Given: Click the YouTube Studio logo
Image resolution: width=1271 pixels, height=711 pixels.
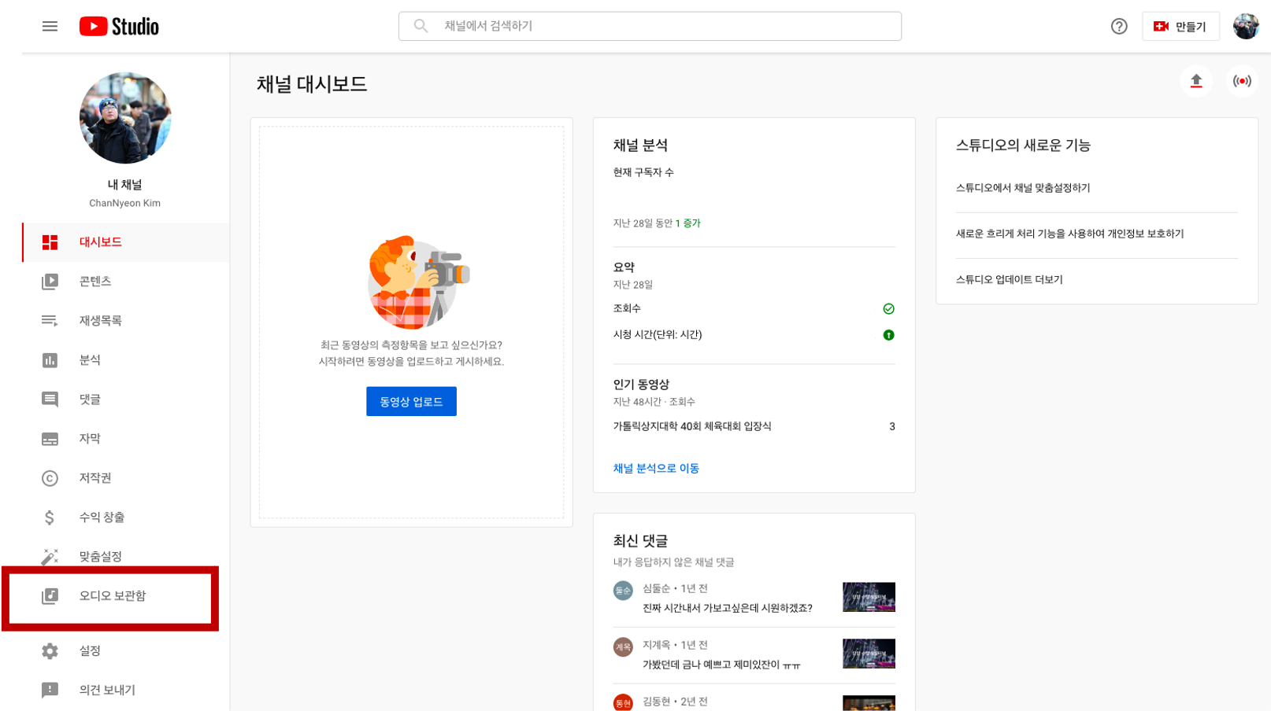Looking at the screenshot, I should point(119,27).
